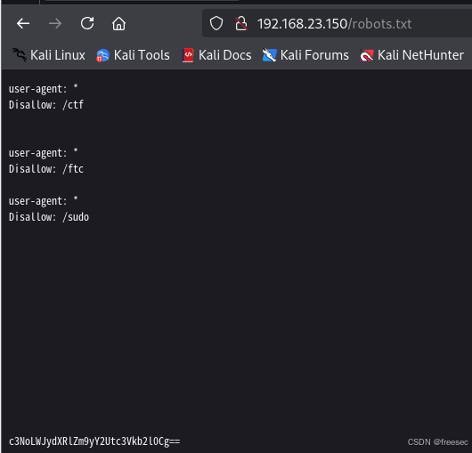Click the Kali Docs red book icon
Screen dimensions: 472x453
188,55
